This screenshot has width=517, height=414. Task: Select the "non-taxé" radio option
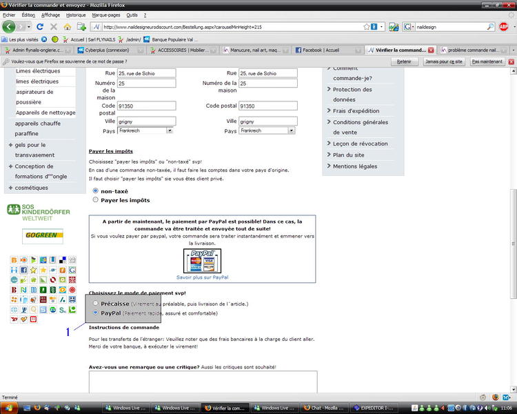(96, 190)
